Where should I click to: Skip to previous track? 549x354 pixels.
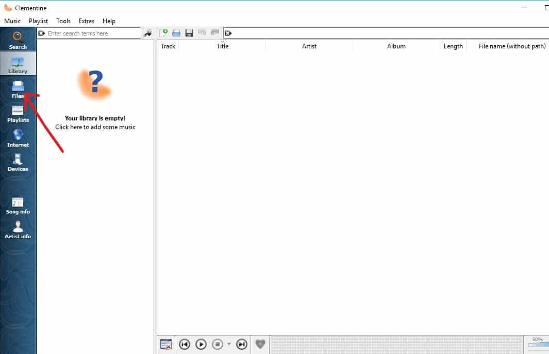185,344
